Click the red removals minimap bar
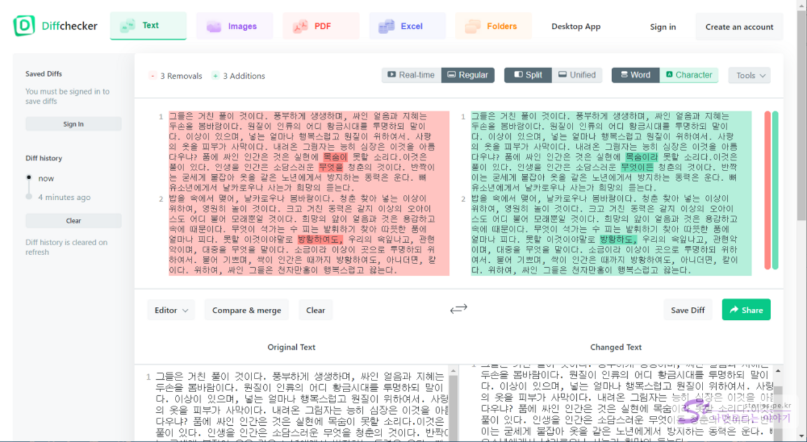 (767, 190)
